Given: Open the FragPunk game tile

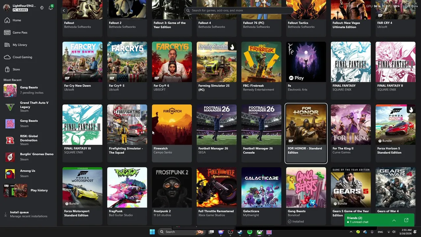Looking at the screenshot, I should pyautogui.click(x=127, y=196).
